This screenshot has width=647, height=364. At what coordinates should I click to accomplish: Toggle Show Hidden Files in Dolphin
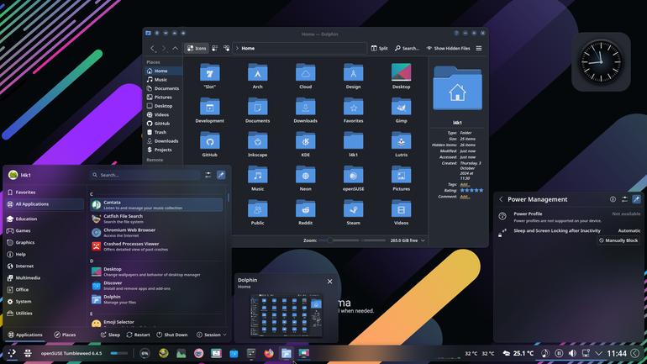click(x=448, y=48)
